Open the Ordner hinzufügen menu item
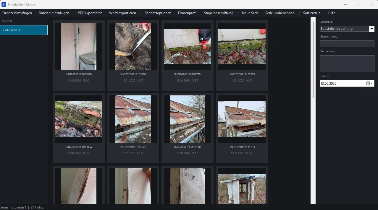 click(x=17, y=13)
